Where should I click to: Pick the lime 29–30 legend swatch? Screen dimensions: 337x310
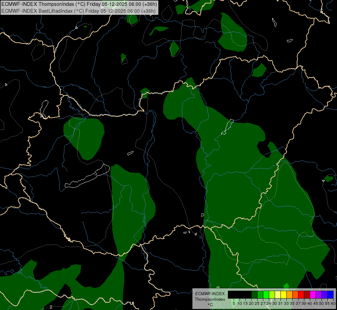click(272, 294)
